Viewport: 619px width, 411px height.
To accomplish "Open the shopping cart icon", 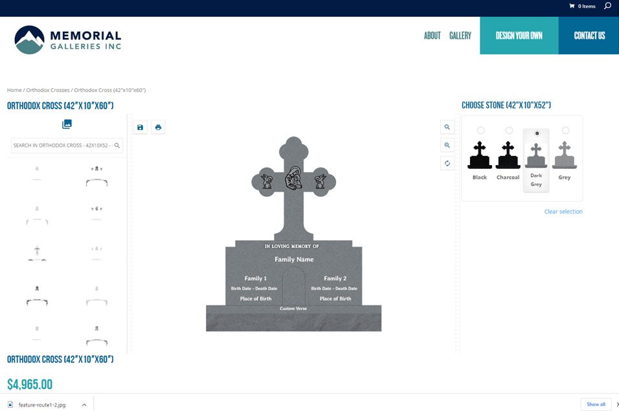I will pos(572,6).
